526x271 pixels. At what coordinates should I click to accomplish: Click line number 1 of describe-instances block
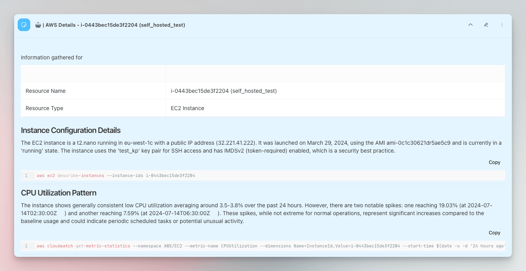pos(26,175)
